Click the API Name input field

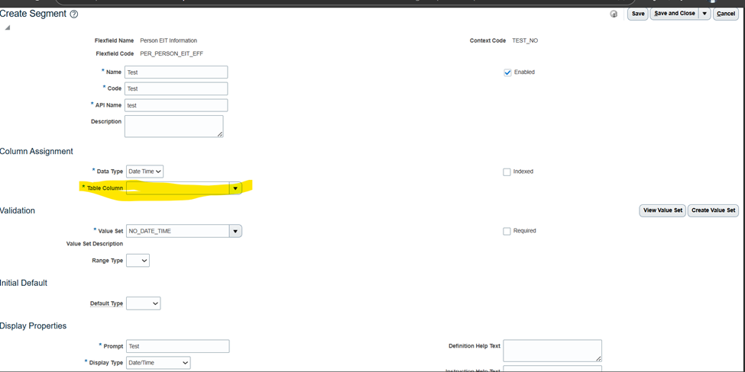tap(177, 105)
